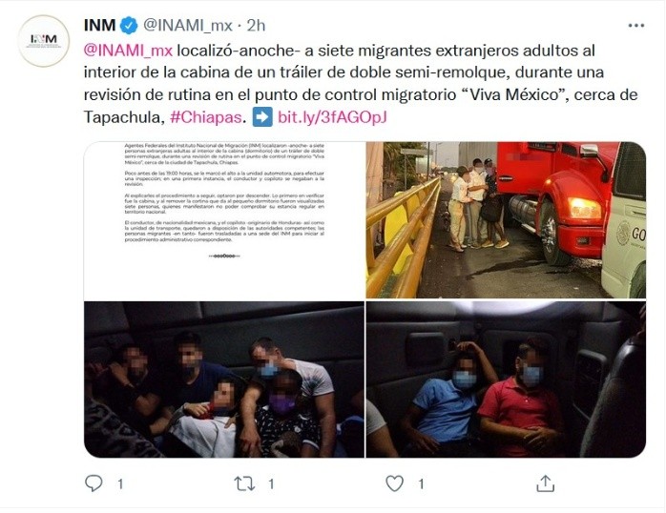Open the red trailer truck photo

pos(506,220)
